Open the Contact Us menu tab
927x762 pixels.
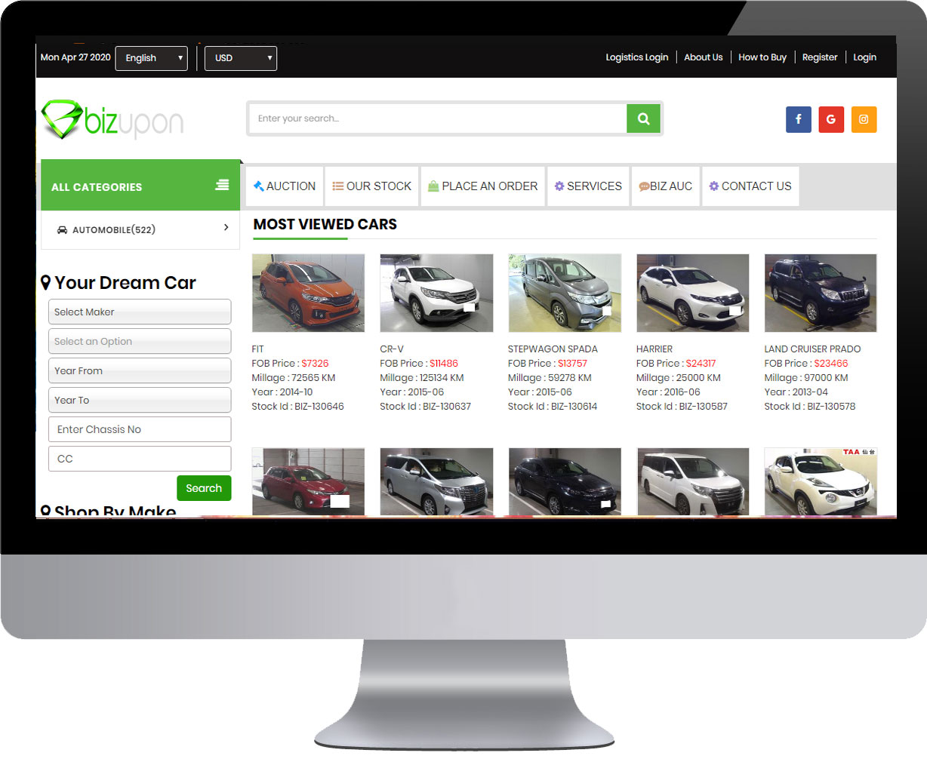coord(750,186)
